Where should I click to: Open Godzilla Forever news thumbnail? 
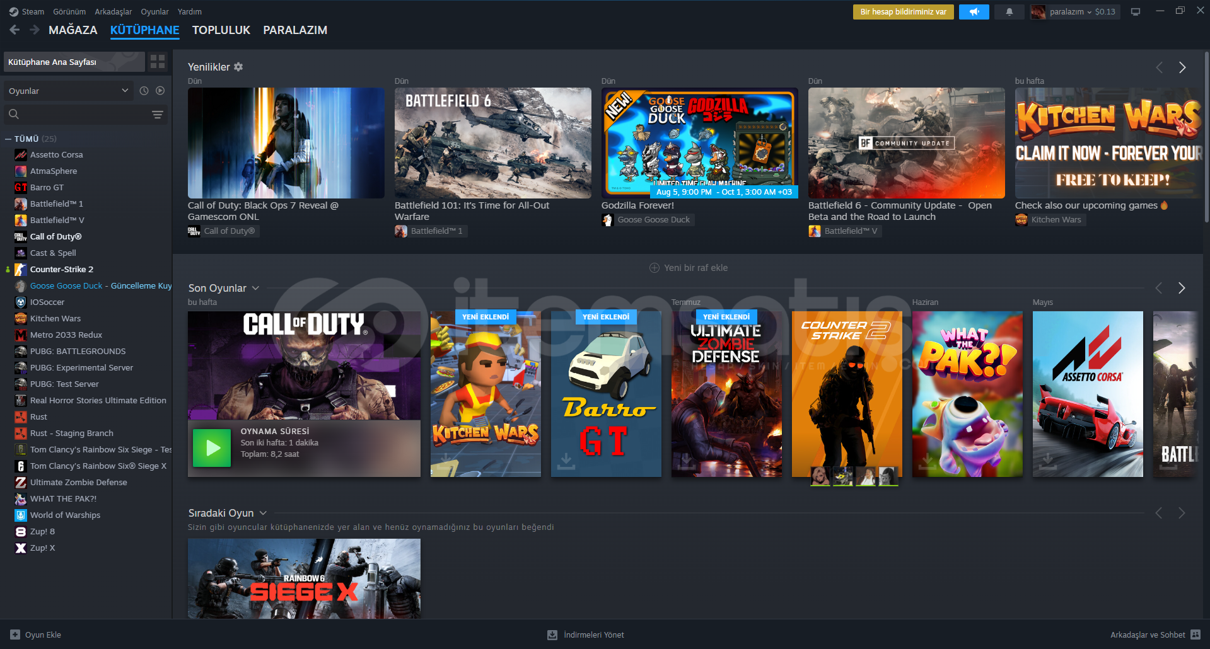point(700,143)
